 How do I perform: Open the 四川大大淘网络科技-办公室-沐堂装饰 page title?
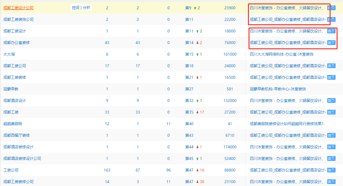[282, 54]
